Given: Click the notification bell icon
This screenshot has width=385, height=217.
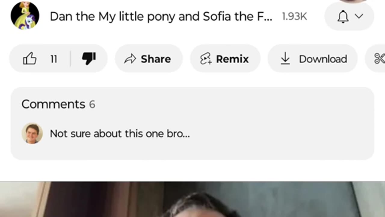Looking at the screenshot, I should click(x=343, y=17).
